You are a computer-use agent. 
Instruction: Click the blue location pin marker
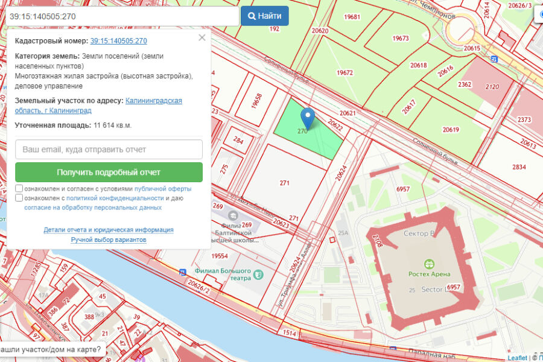coord(308,116)
